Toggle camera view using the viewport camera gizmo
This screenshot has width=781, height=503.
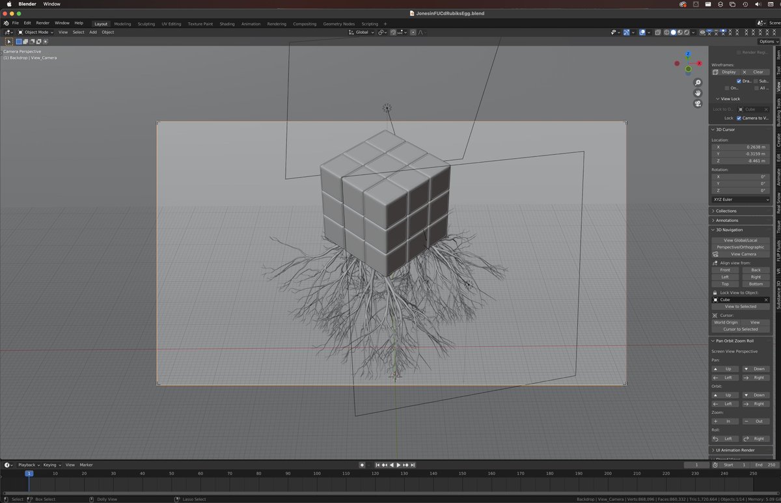(698, 103)
